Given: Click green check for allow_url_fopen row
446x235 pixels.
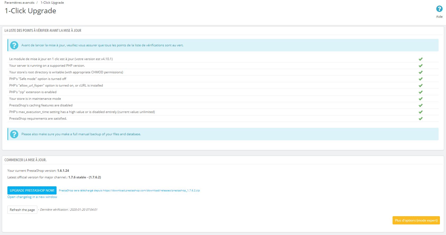Looking at the screenshot, I should point(421,85).
